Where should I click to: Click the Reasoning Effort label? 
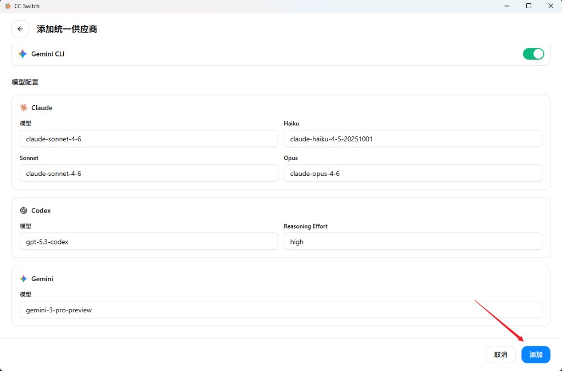306,226
